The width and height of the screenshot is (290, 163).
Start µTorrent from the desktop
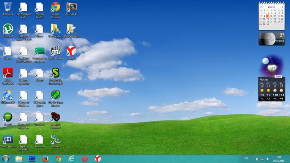click(x=8, y=31)
